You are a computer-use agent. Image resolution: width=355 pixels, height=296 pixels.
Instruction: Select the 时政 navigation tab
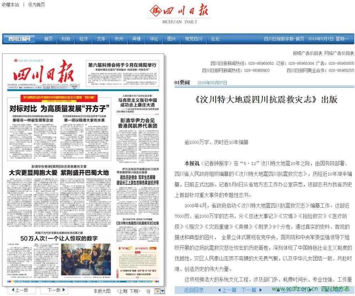[x=66, y=39]
